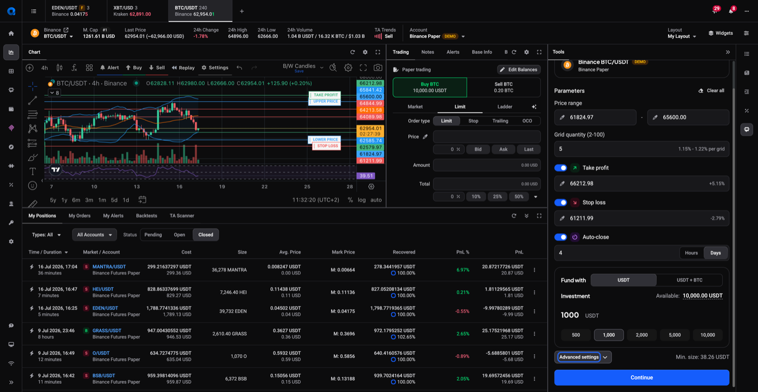Open row menu for MANTRA/USDT position
Viewport: 758px width, 392px height.
click(x=534, y=270)
